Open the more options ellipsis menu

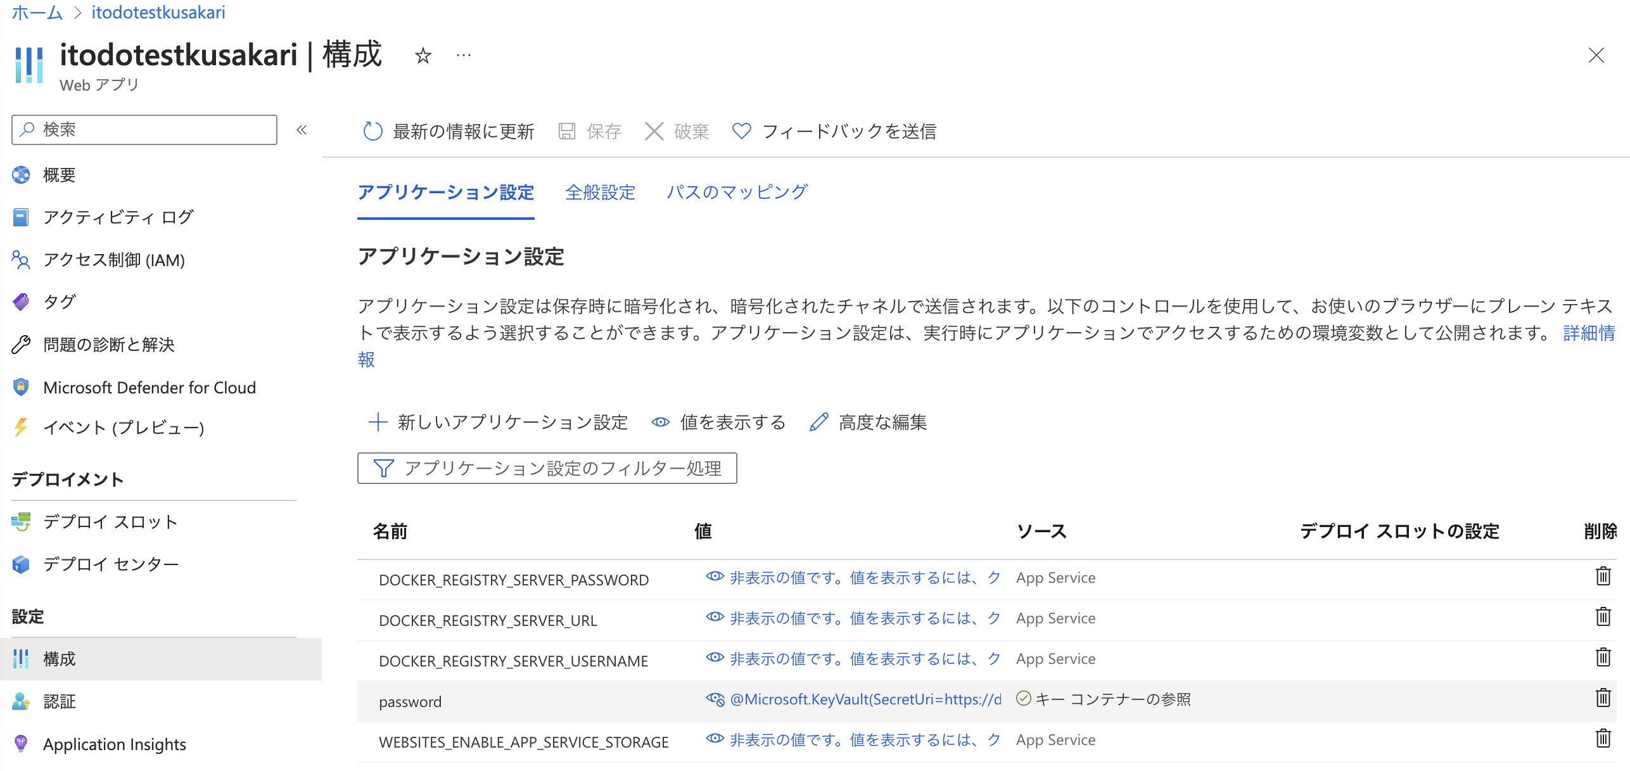464,56
